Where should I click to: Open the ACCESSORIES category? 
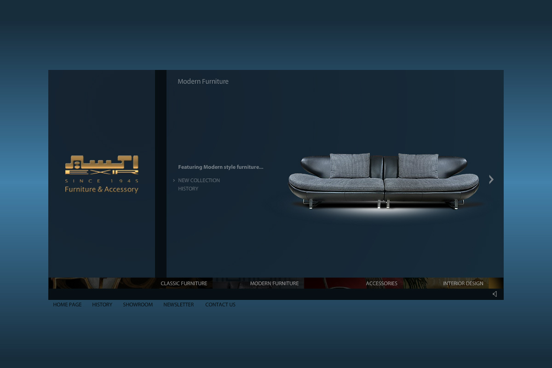click(x=381, y=283)
